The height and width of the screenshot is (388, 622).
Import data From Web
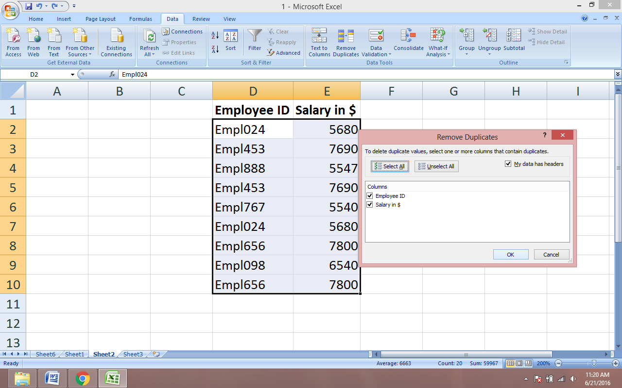[34, 43]
